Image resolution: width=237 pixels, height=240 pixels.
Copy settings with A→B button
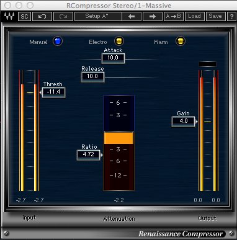(x=174, y=16)
